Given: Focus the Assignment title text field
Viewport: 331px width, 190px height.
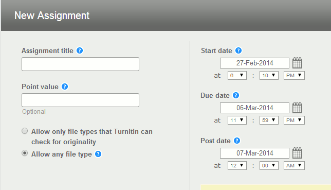Looking at the screenshot, I should [x=80, y=64].
